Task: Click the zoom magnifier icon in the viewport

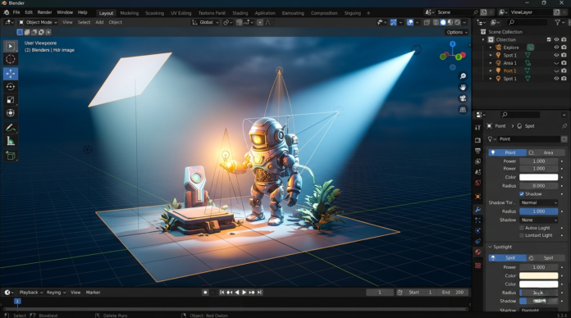Action: pos(463,75)
